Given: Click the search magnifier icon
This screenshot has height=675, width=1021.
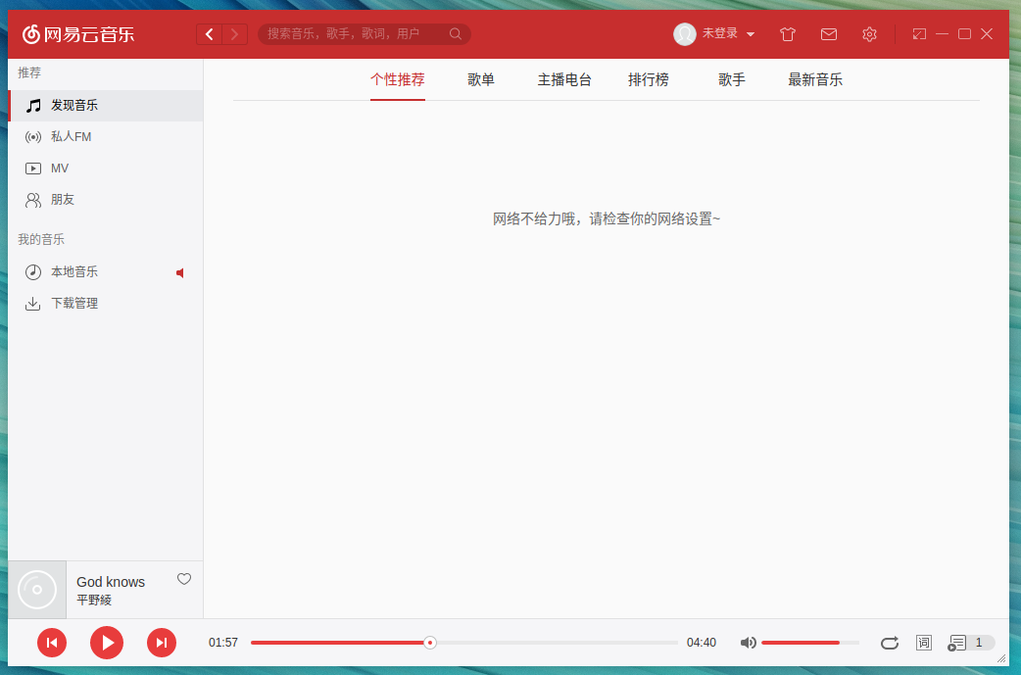Looking at the screenshot, I should (x=456, y=34).
